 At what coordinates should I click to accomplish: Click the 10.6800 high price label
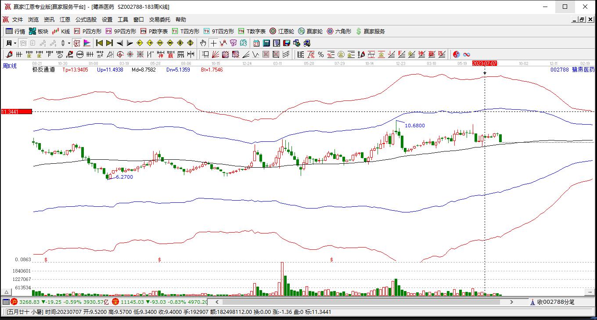coord(415,126)
